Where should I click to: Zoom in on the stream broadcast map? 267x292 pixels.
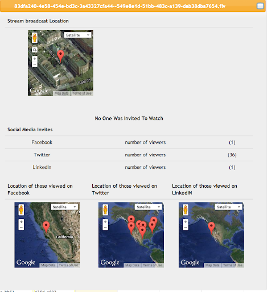[x=35, y=59]
